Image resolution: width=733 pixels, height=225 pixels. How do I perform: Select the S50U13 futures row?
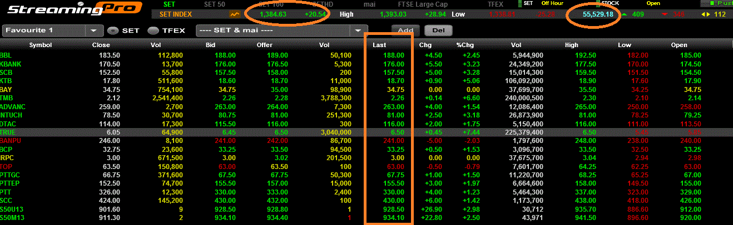point(367,209)
